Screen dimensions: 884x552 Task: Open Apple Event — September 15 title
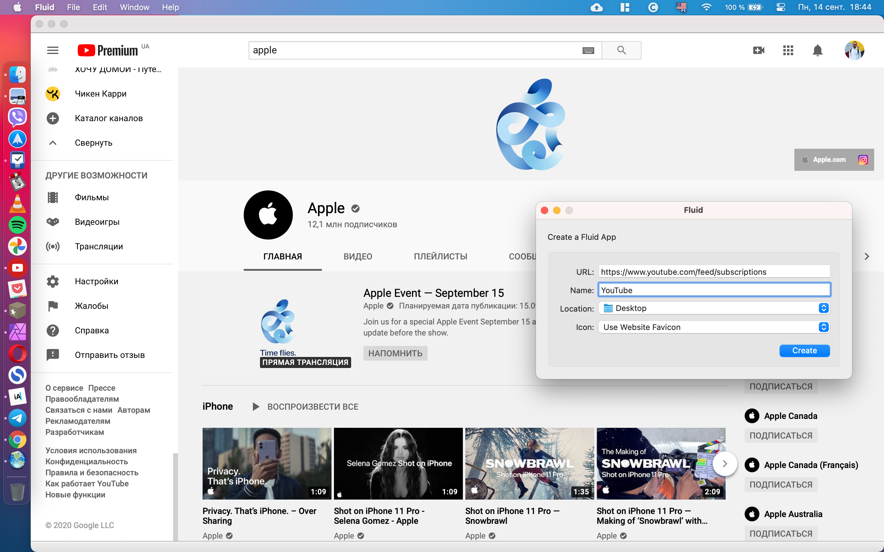[434, 293]
